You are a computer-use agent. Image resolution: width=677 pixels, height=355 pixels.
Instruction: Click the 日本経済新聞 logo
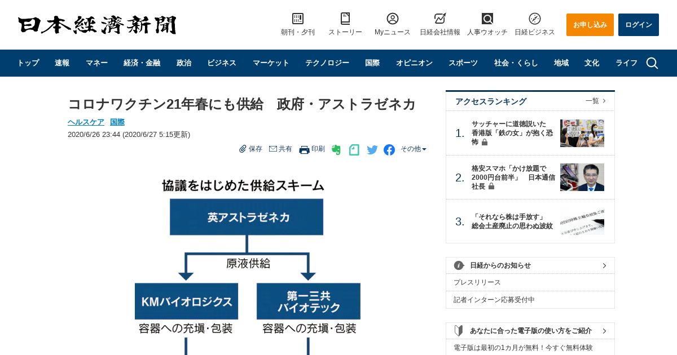(97, 25)
